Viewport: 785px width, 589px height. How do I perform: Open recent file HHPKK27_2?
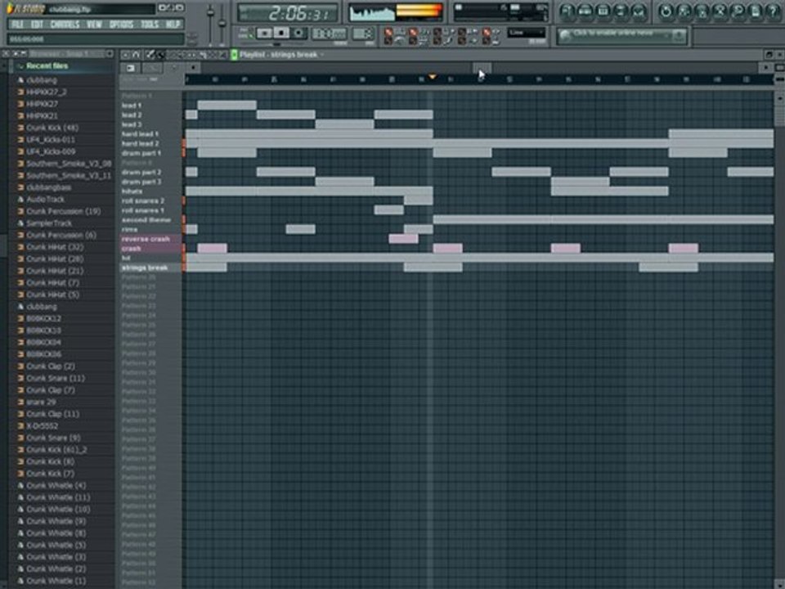(x=46, y=92)
